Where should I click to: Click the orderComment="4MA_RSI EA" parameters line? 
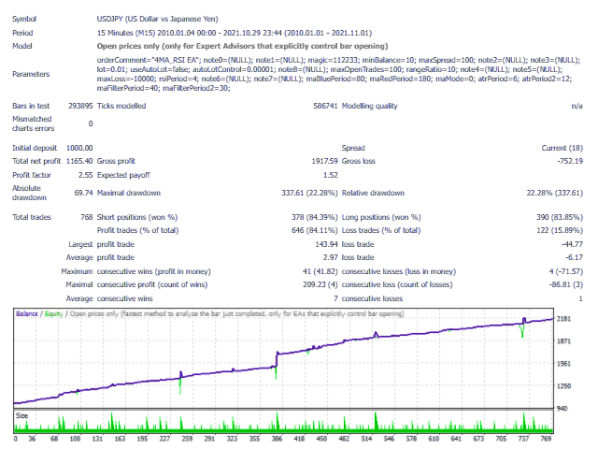338,60
